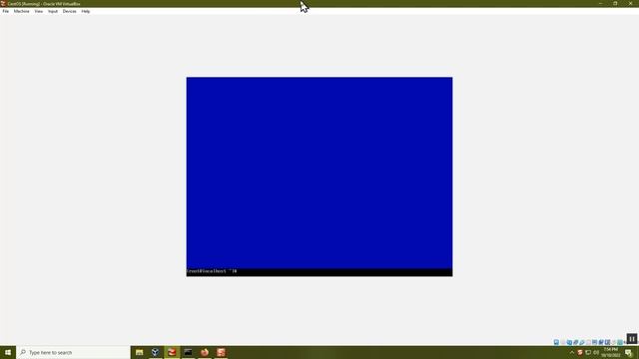Click the host key keyboard status icon
Screen dimensions: 639x359
pyautogui.click(x=620, y=342)
